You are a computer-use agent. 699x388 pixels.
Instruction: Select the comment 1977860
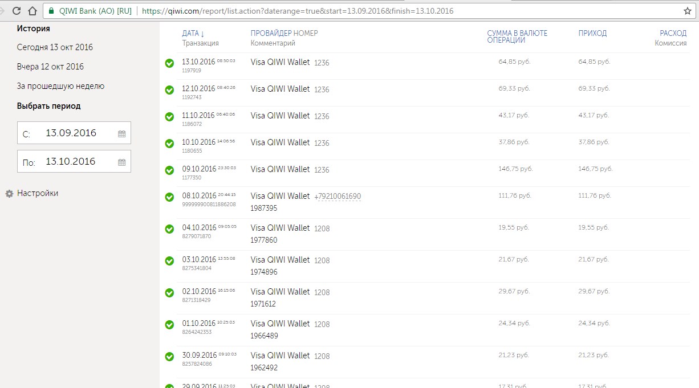pyautogui.click(x=264, y=240)
